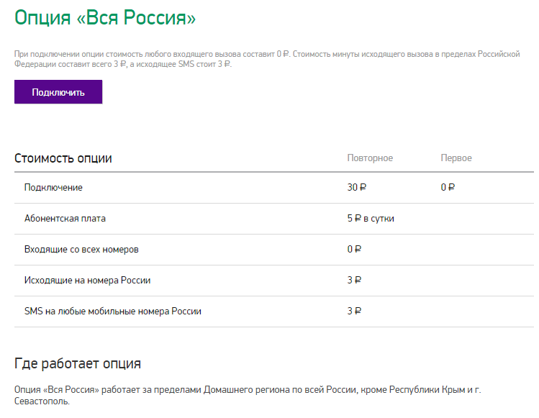Click the 30 ₽ repeat connection price
The width and height of the screenshot is (539, 418).
coord(356,187)
